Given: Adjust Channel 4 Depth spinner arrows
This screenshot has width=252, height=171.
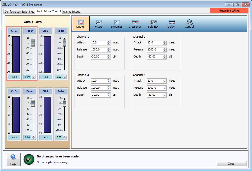Looking at the screenshot, I should coord(165,95).
